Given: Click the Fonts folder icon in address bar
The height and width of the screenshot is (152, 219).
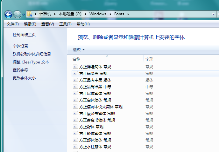Looking at the screenshot, I should pyautogui.click(x=30, y=14).
